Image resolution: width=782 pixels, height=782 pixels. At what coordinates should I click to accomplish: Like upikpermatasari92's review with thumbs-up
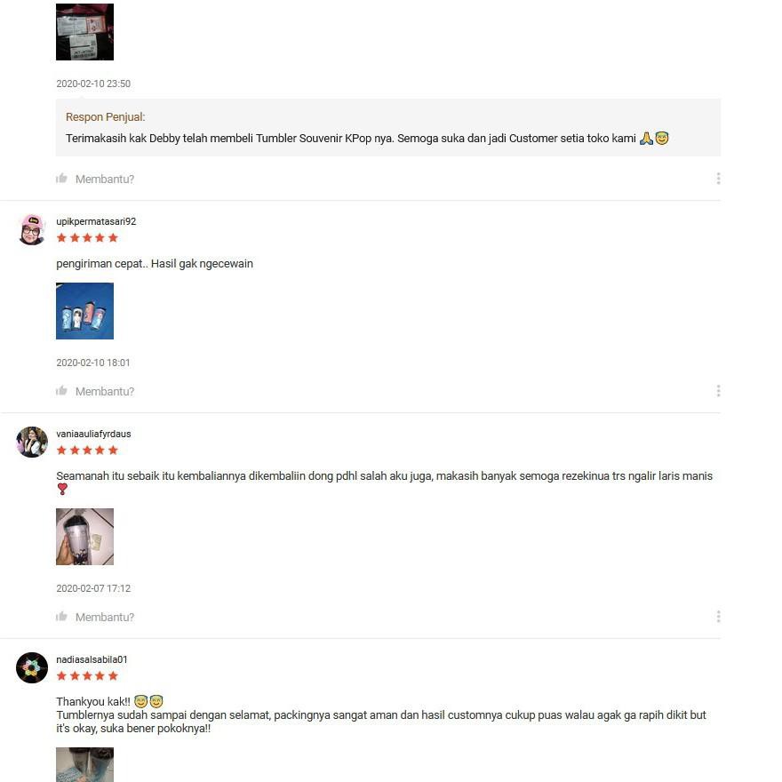(61, 391)
